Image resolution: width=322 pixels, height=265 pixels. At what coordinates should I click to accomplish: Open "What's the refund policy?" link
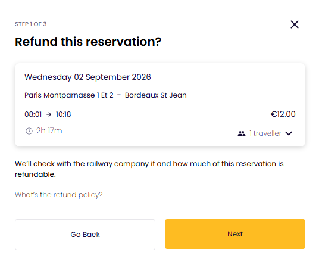coord(59,195)
